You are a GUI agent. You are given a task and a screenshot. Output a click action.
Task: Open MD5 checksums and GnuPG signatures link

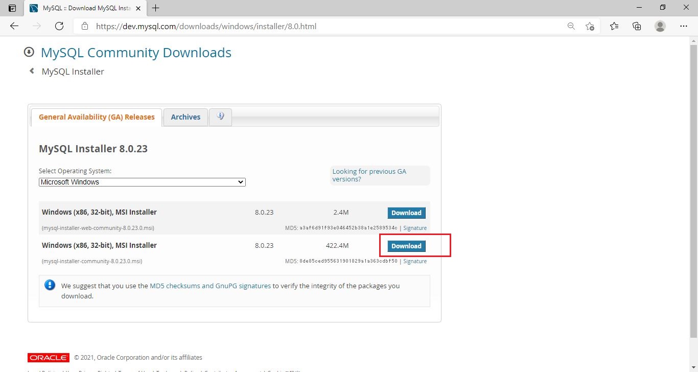pyautogui.click(x=210, y=286)
